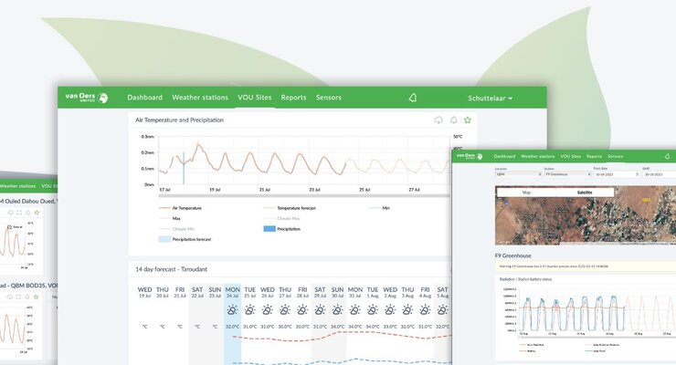Click the chart range slider below dates
The image size is (676, 365).
coord(304,196)
